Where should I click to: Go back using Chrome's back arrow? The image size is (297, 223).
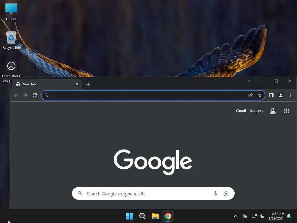[x=16, y=95]
